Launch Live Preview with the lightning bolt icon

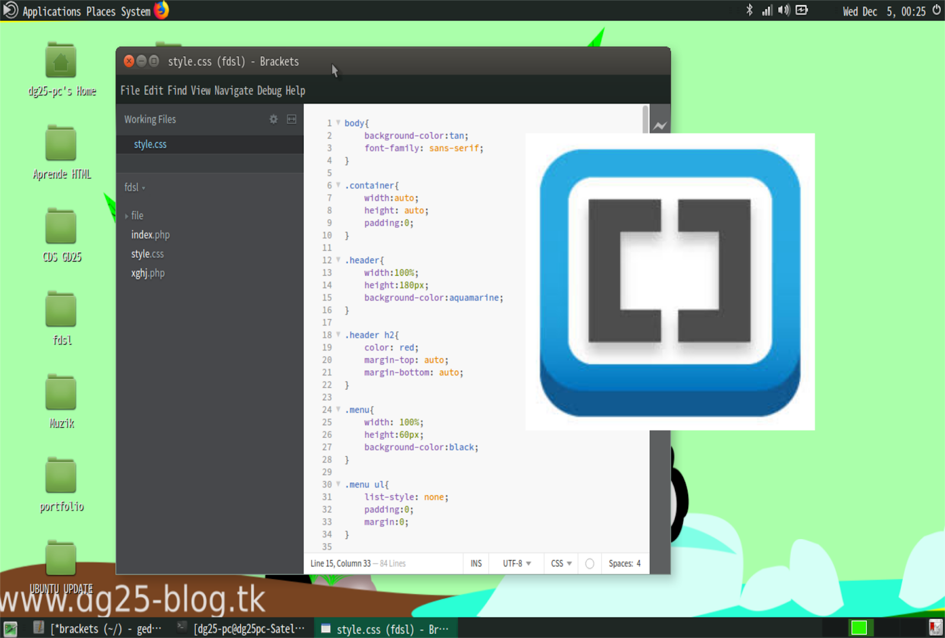(x=660, y=125)
